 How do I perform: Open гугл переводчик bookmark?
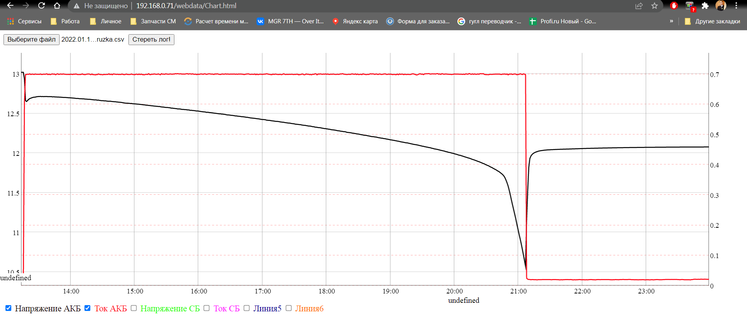pos(489,21)
